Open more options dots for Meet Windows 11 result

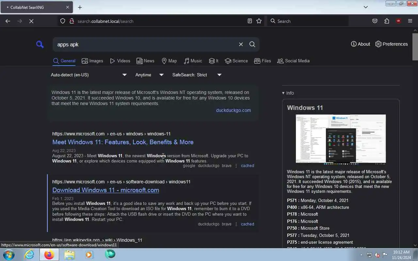click(236, 166)
